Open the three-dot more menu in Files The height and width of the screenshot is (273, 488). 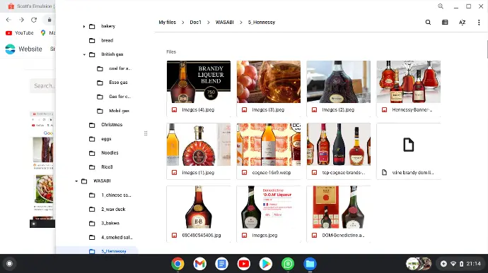[x=479, y=23]
